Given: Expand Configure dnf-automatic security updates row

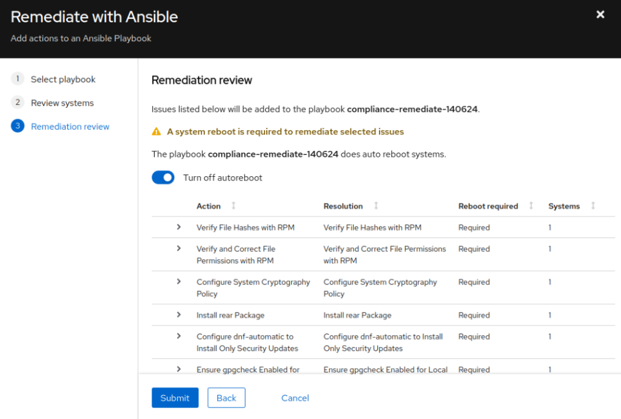Looking at the screenshot, I should tap(179, 336).
